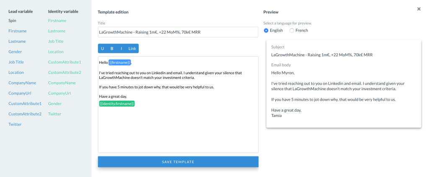Insert the identity Firstname variable
429x177 pixels.
pos(57,21)
